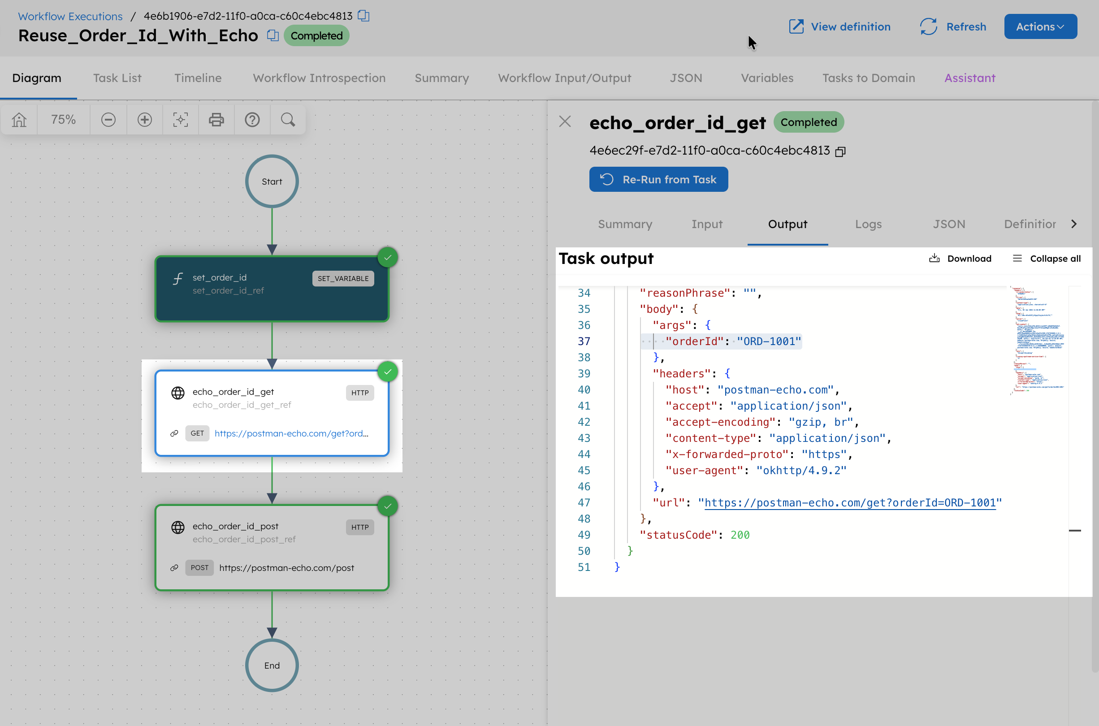
Task: Click the Re-Run from Task button
Action: (x=658, y=179)
